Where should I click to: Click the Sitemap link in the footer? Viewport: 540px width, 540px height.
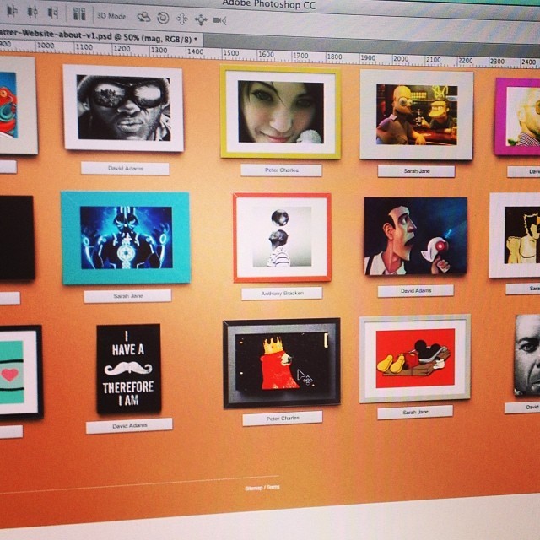coord(254,488)
